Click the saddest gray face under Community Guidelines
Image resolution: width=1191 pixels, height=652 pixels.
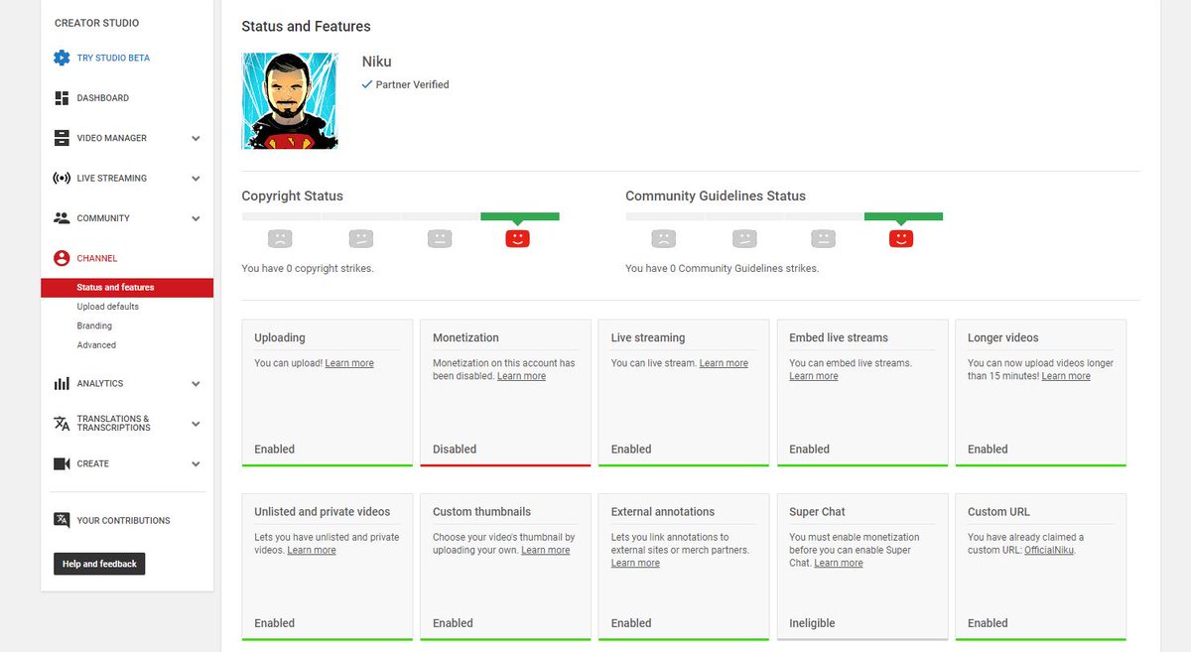click(663, 238)
